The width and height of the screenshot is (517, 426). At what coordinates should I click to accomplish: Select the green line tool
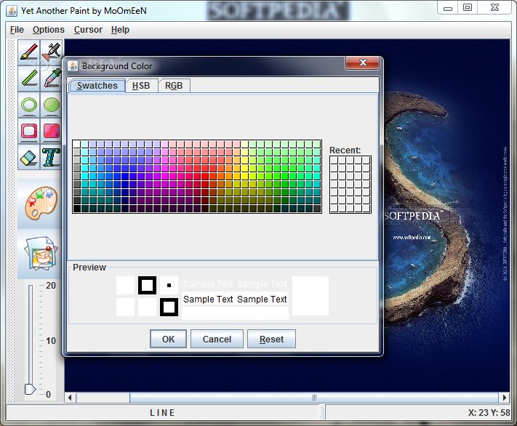click(x=29, y=79)
